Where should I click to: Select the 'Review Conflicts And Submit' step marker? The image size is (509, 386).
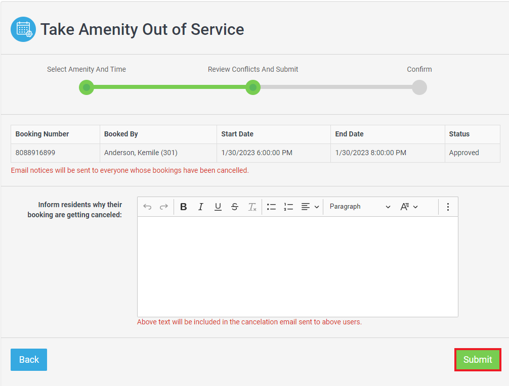[x=253, y=87]
